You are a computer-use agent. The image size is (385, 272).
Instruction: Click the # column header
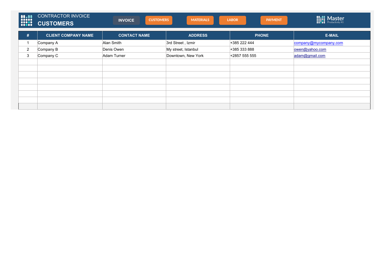[28, 35]
